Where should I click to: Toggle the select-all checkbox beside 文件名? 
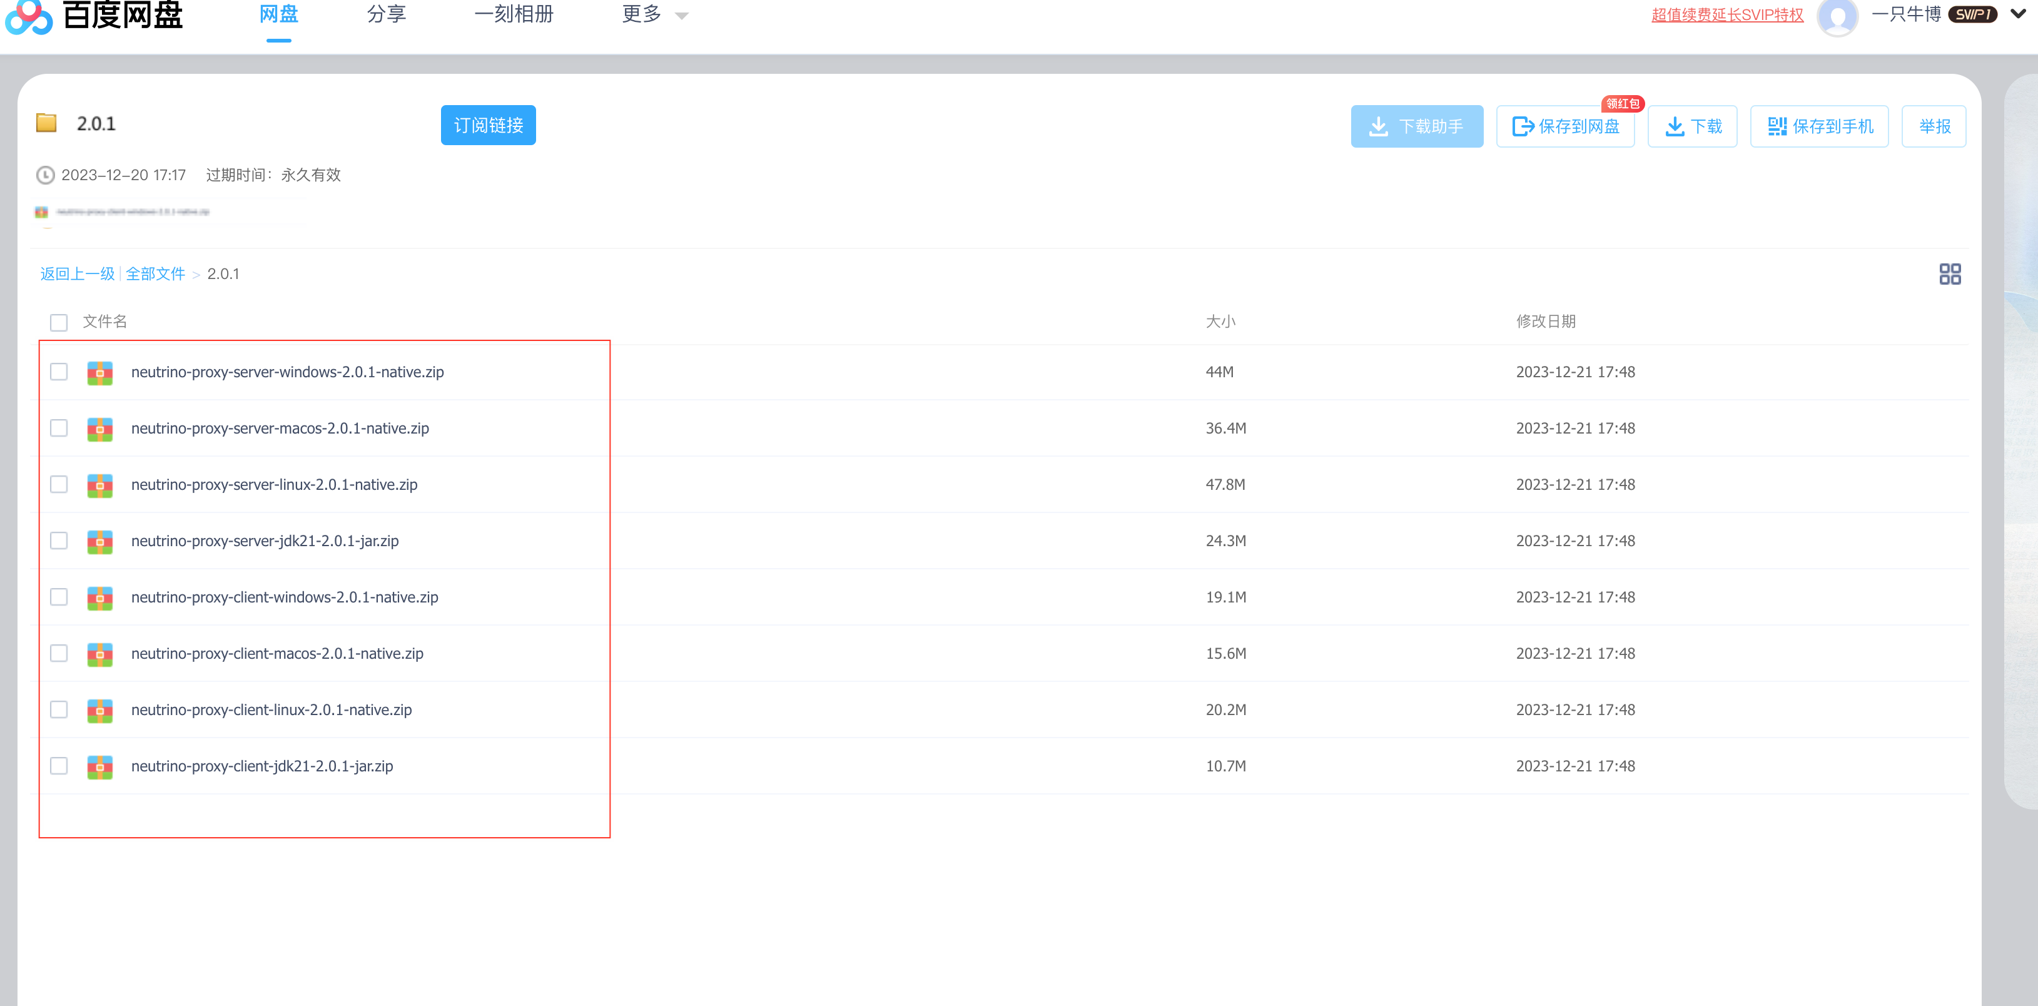pyautogui.click(x=59, y=322)
